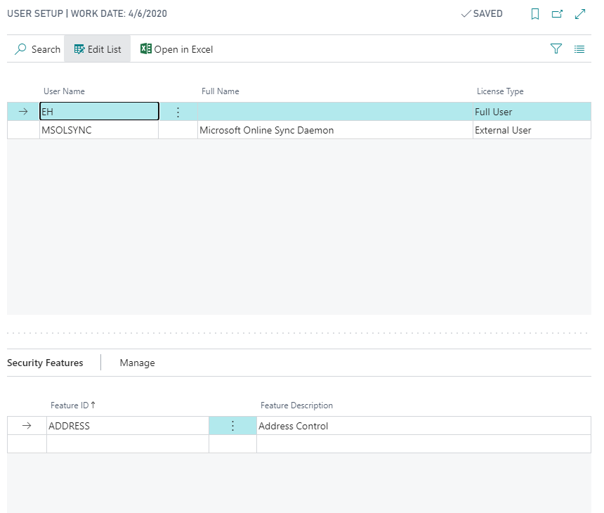Open page in new window icon

tap(557, 14)
